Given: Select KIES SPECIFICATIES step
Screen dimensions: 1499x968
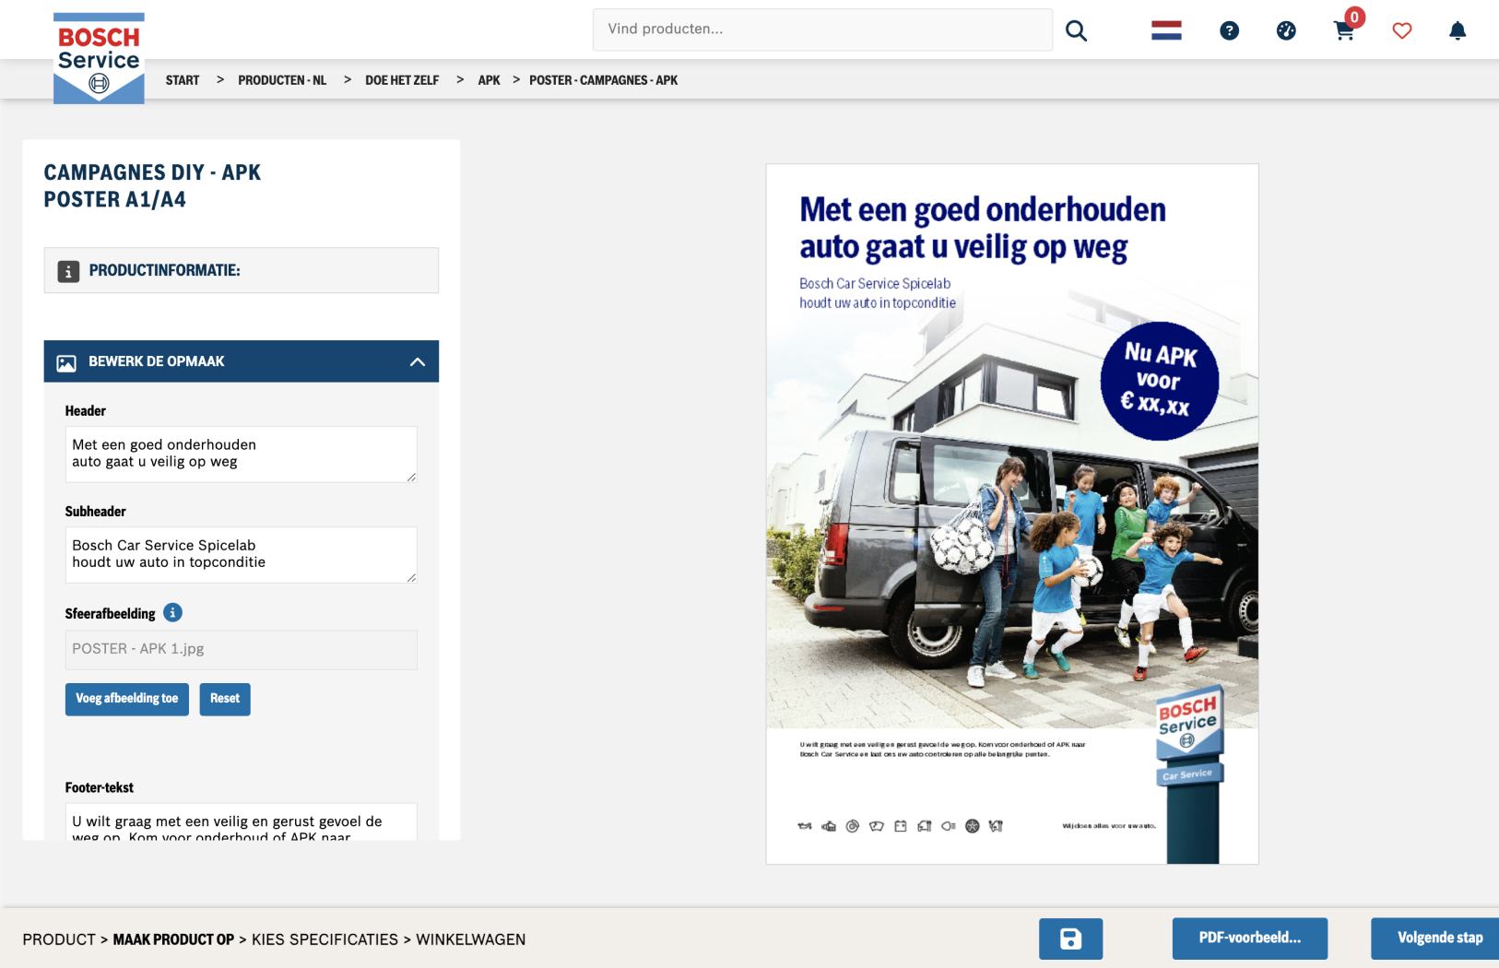Looking at the screenshot, I should 325,939.
